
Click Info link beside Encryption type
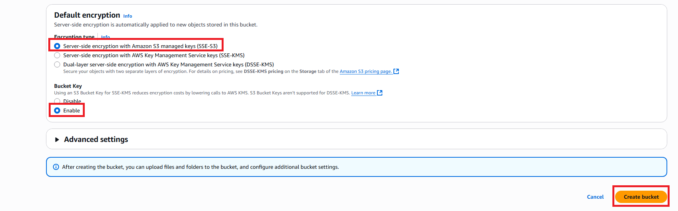coord(105,37)
